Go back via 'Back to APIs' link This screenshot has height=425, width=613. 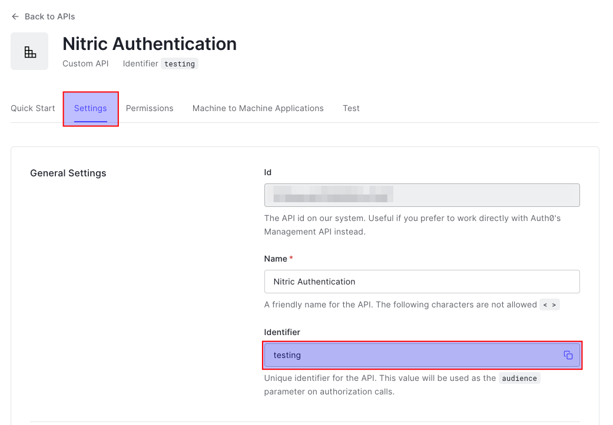pos(49,16)
